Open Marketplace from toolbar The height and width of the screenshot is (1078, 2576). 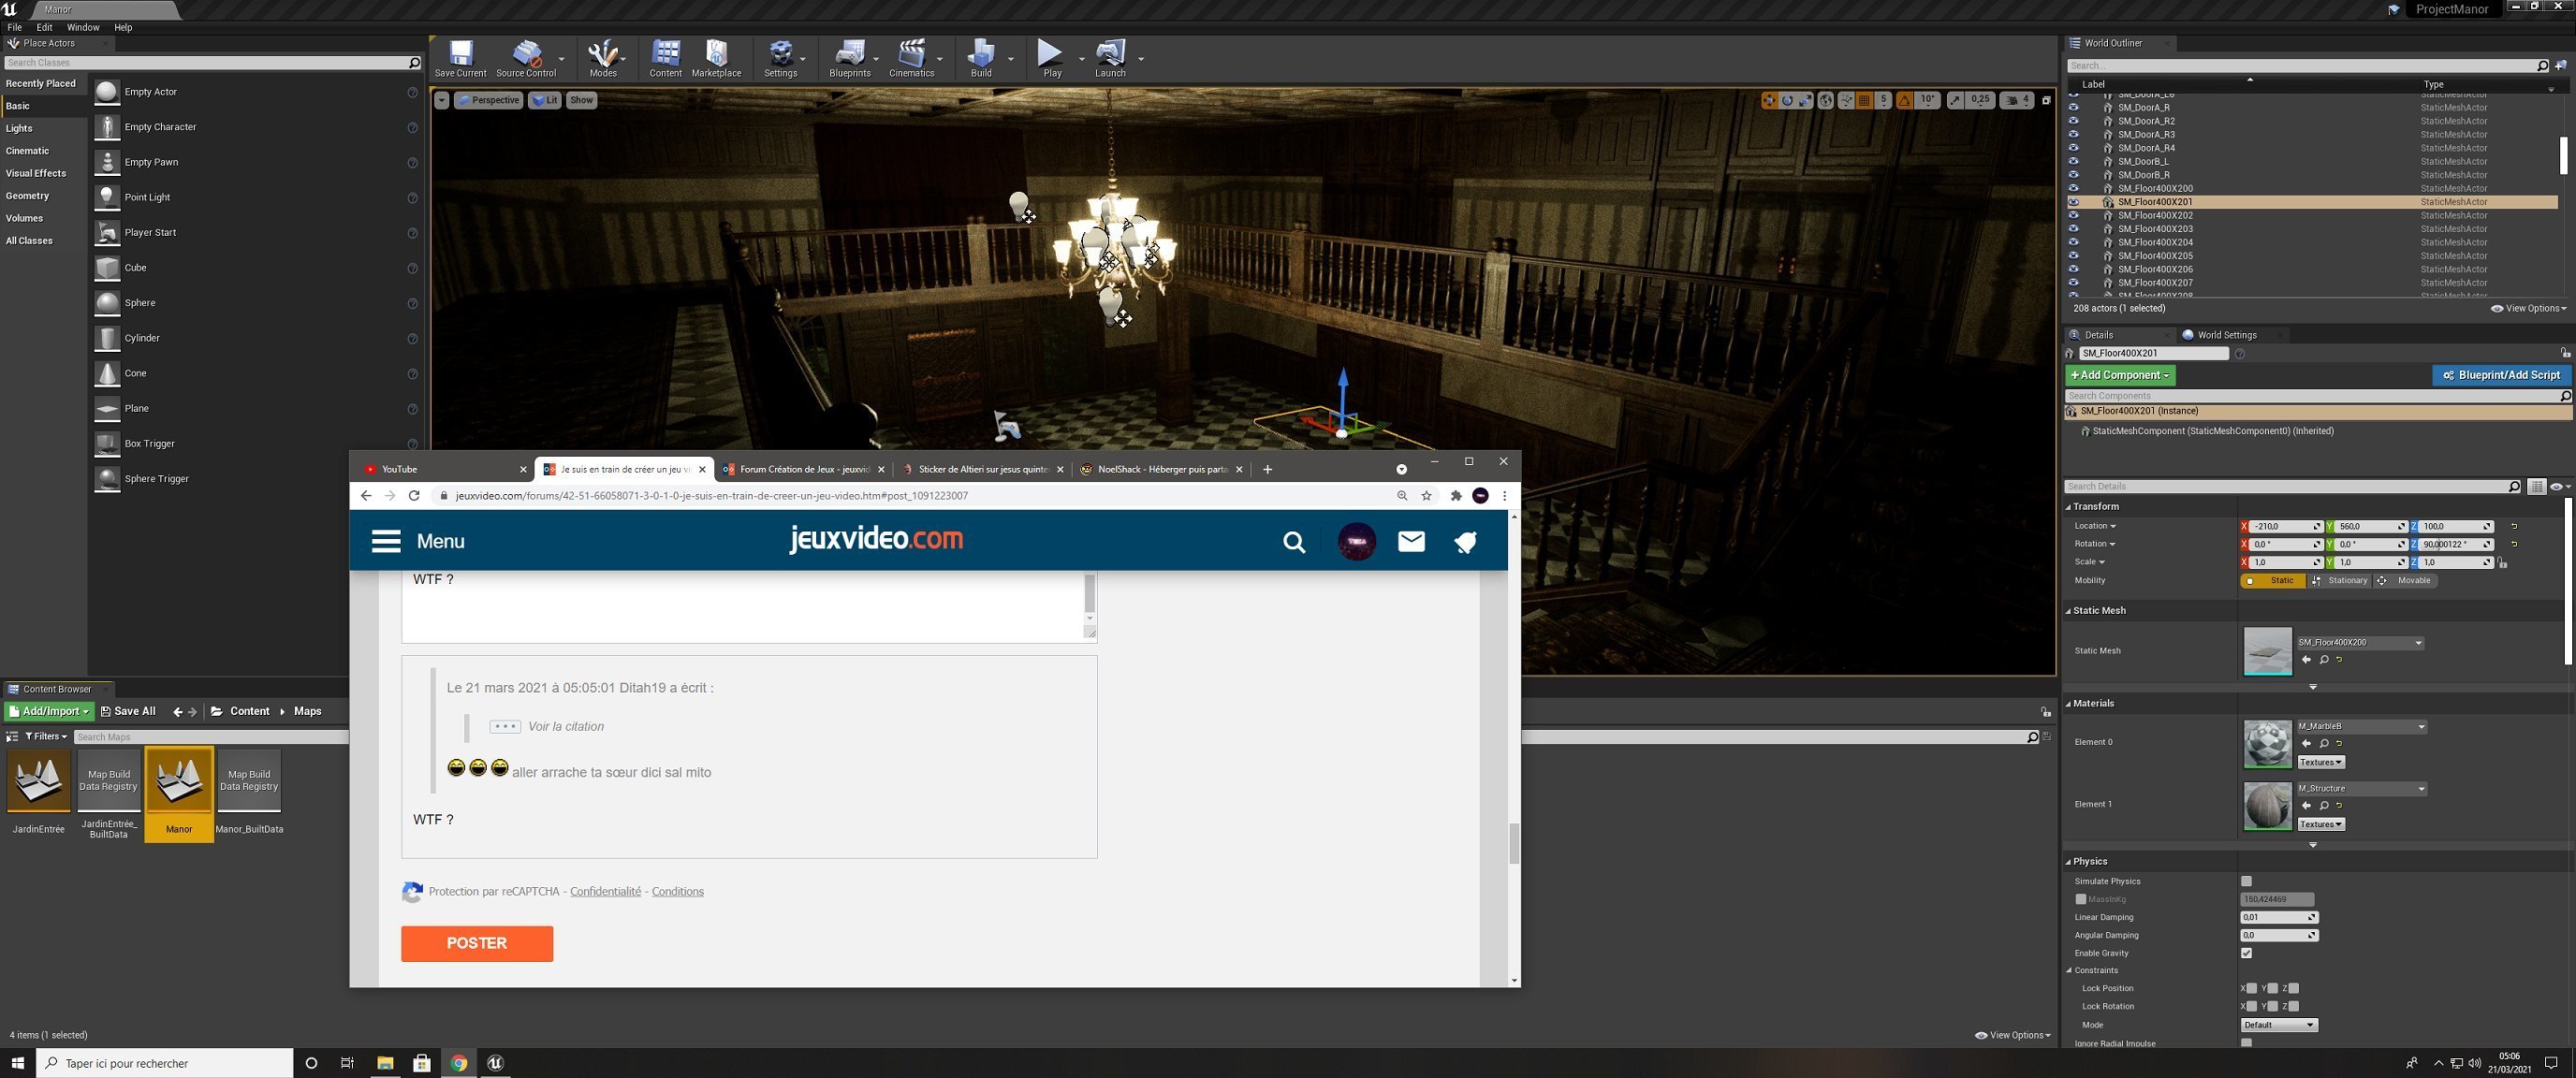[716, 58]
